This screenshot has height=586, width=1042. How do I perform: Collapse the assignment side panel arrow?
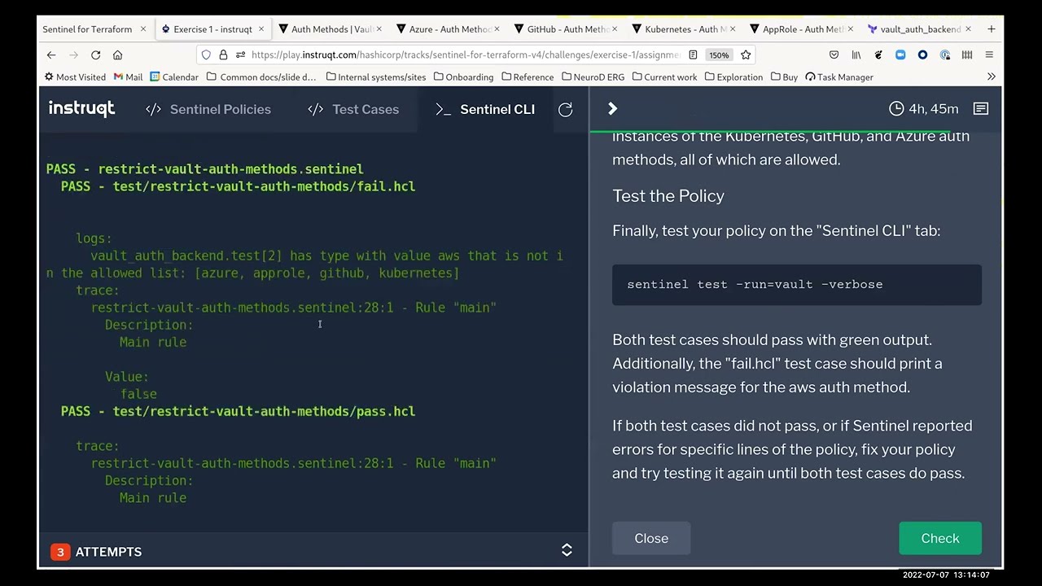(x=612, y=108)
